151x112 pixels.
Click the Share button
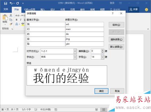coord(134,10)
